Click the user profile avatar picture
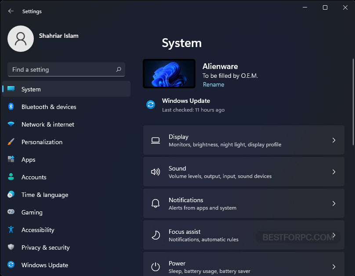This screenshot has height=276, width=355. pos(21,39)
